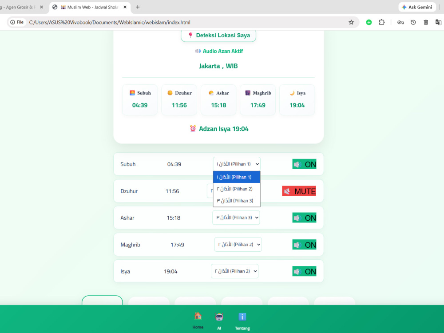Click the alarm clock icon beside Adzan Isya
Image resolution: width=444 pixels, height=333 pixels.
[193, 129]
